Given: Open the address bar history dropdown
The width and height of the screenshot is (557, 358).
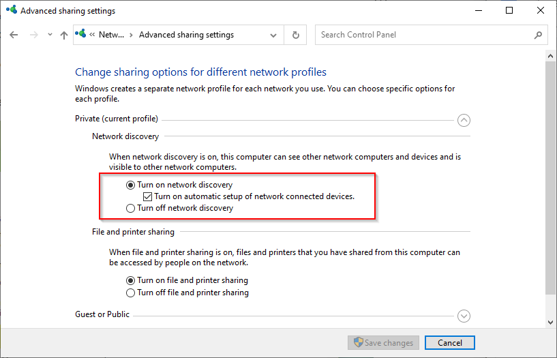Looking at the screenshot, I should click(273, 35).
